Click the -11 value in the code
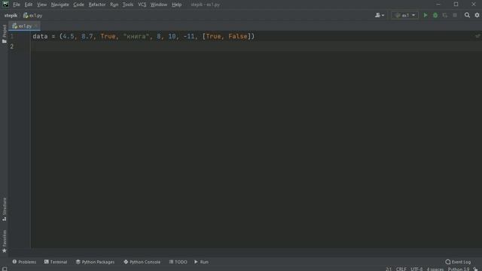 tap(189, 36)
